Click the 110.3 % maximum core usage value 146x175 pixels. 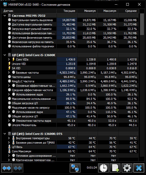[x=111, y=112]
